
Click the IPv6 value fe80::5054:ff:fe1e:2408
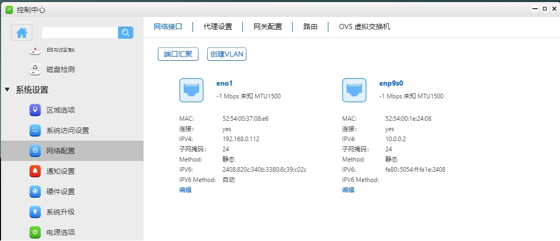[415, 170]
